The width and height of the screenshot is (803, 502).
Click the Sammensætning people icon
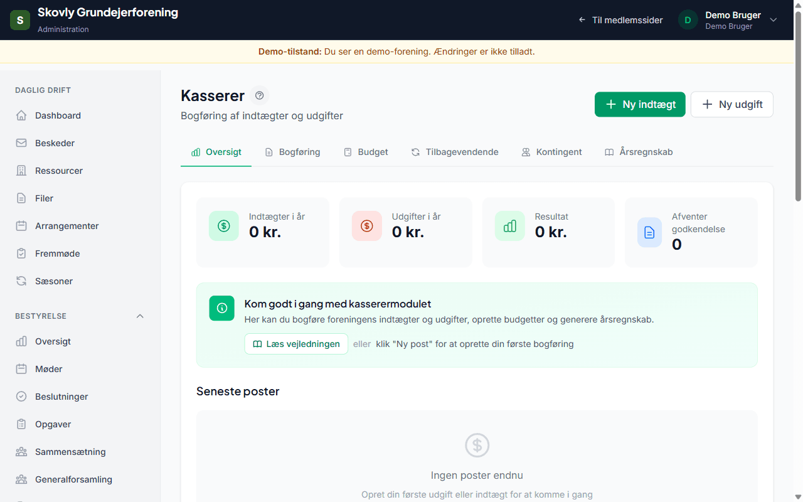pyautogui.click(x=21, y=452)
